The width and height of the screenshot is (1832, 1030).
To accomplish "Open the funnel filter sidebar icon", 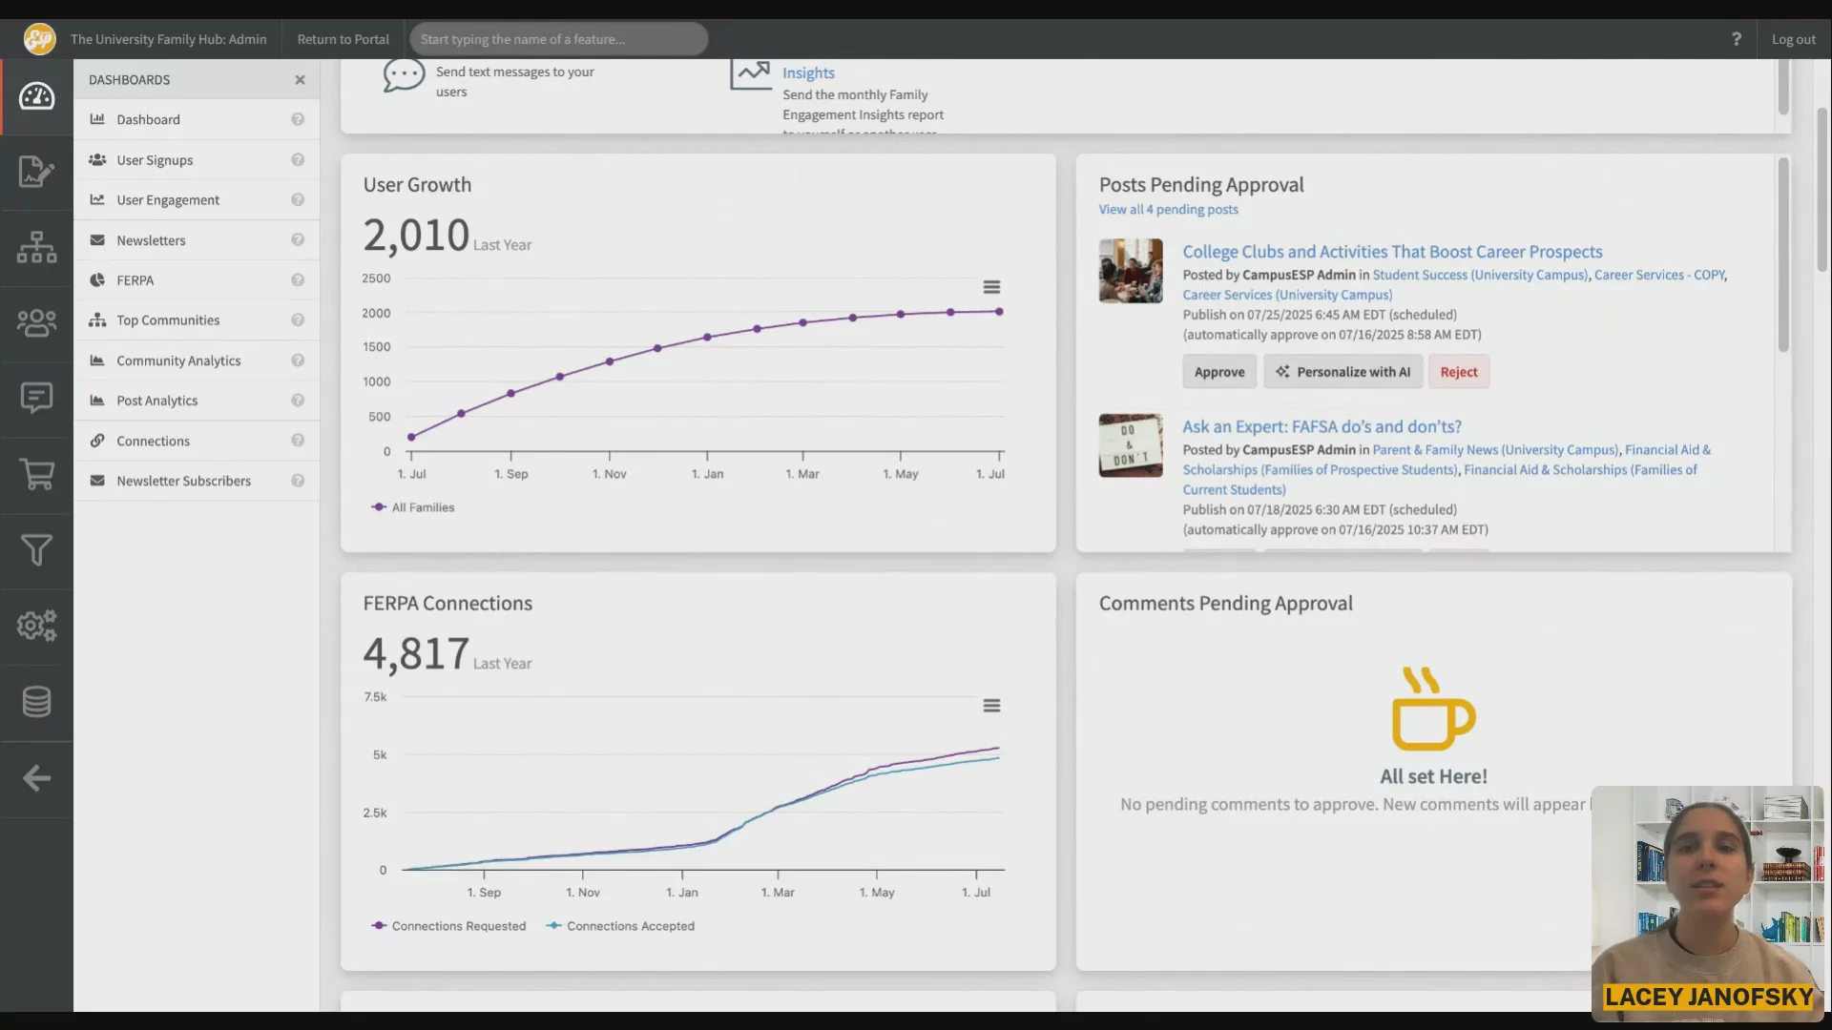I will pyautogui.click(x=36, y=550).
